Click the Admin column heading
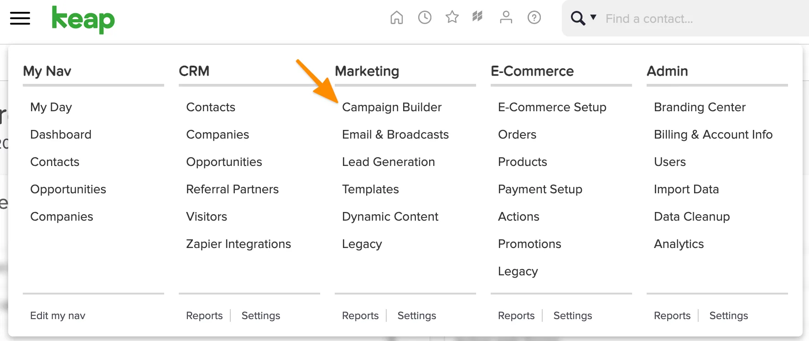The height and width of the screenshot is (341, 809). pos(667,71)
